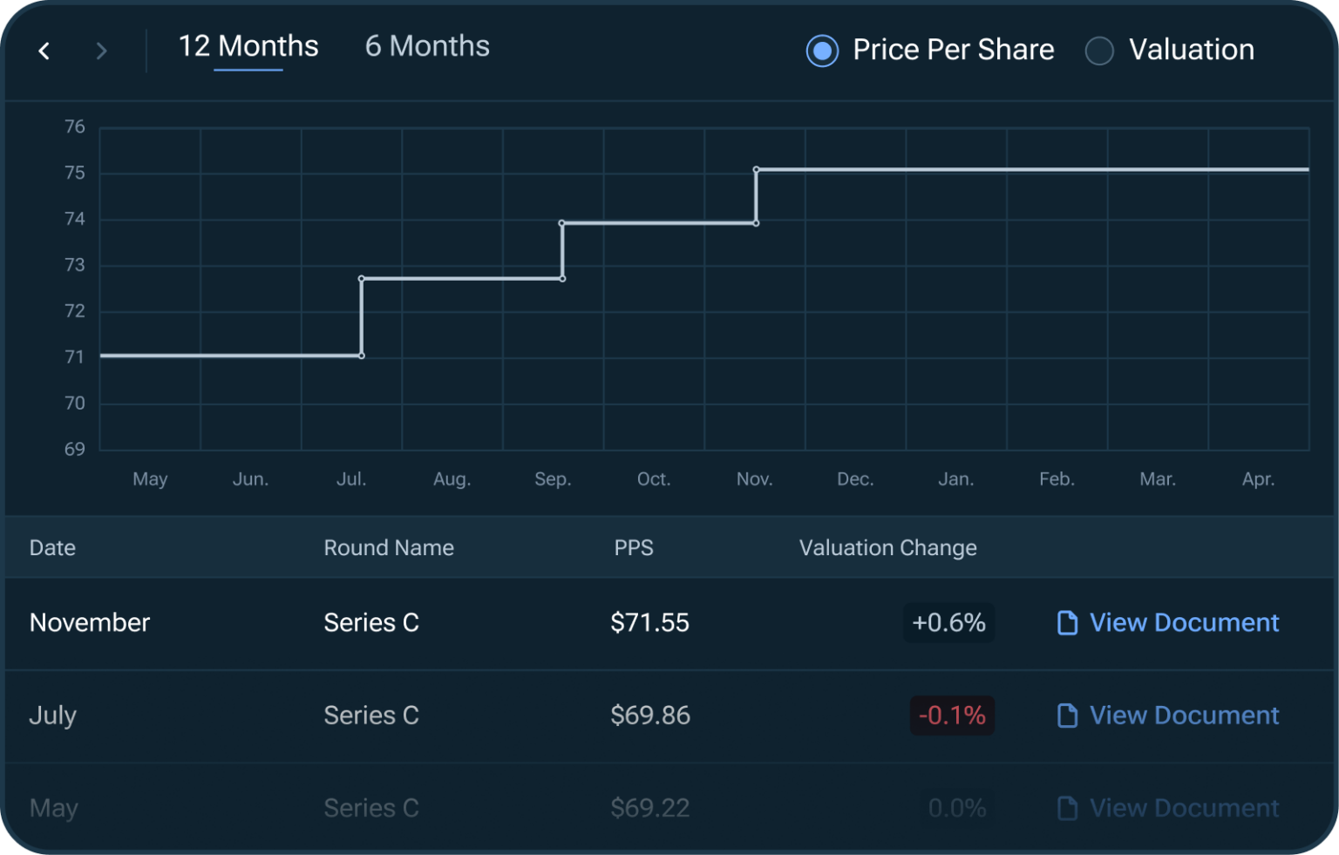1339x855 pixels.
Task: Click the back chevron arrow at top left
Action: click(44, 51)
